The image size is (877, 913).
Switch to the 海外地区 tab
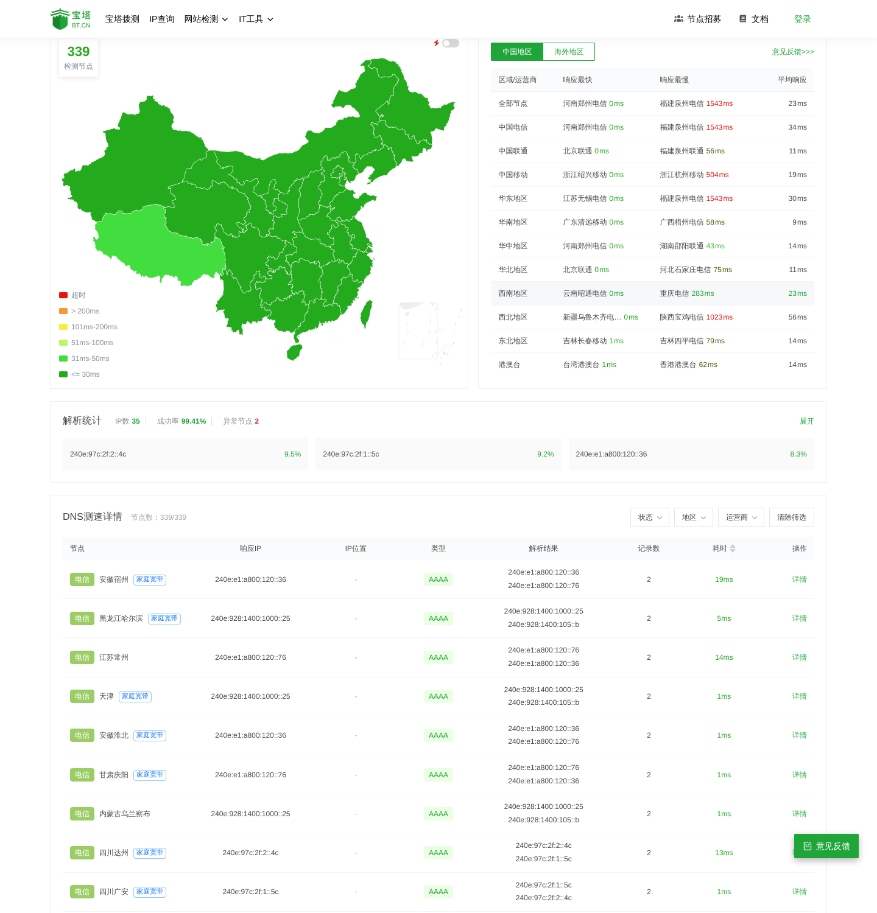tap(569, 52)
